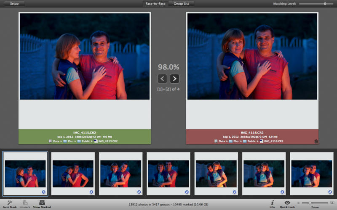Click the Auto Mark wand icon

[10, 202]
